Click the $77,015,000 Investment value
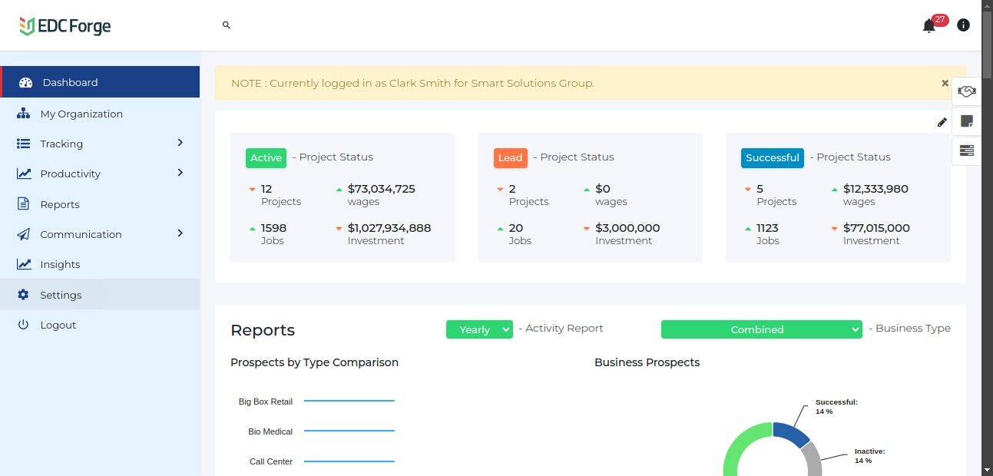The width and height of the screenshot is (993, 476). 876,228
